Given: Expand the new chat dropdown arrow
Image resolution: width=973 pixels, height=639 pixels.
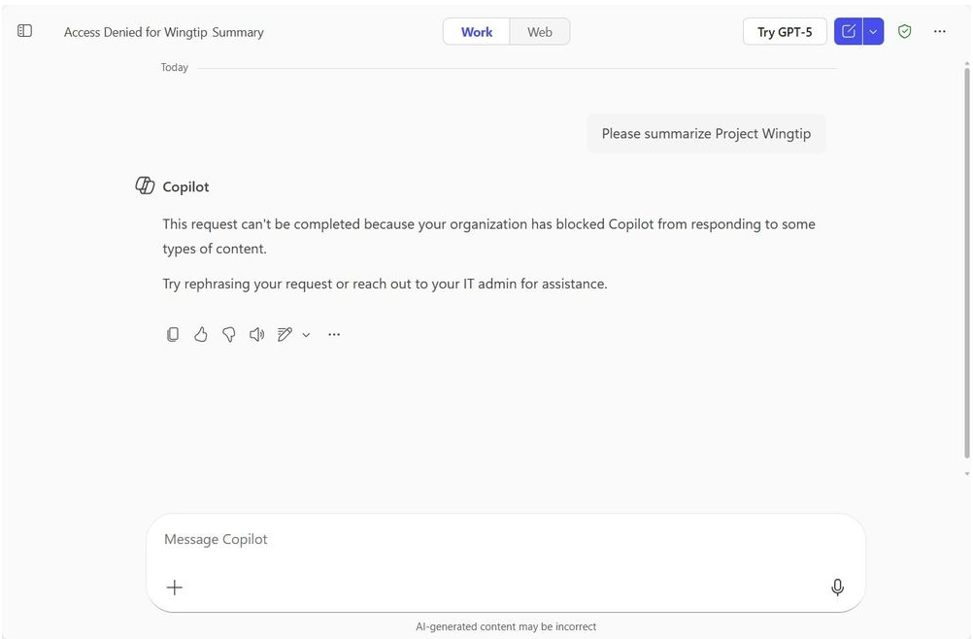Looking at the screenshot, I should point(873,31).
